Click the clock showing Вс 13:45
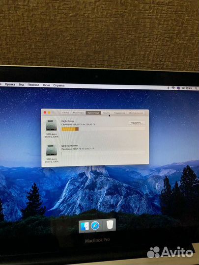The height and width of the screenshot is (265, 199). pyautogui.click(x=187, y=88)
